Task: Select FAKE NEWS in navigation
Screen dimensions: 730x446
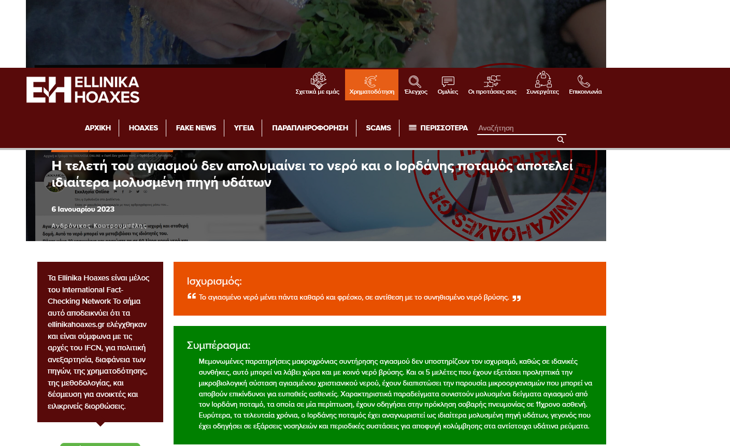Action: (x=196, y=128)
